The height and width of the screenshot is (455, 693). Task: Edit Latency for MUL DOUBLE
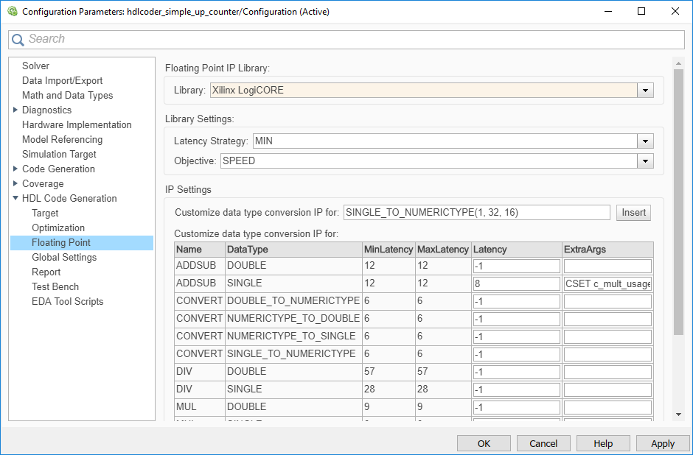[517, 407]
